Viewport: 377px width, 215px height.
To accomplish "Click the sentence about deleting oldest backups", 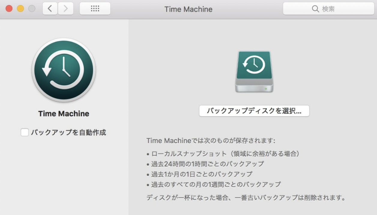I will (x=246, y=198).
